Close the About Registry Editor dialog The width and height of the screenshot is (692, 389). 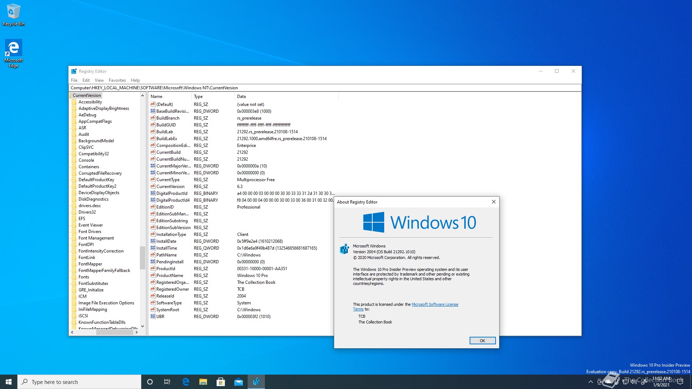tap(494, 202)
